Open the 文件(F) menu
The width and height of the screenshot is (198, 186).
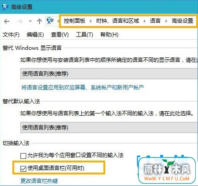11,35
